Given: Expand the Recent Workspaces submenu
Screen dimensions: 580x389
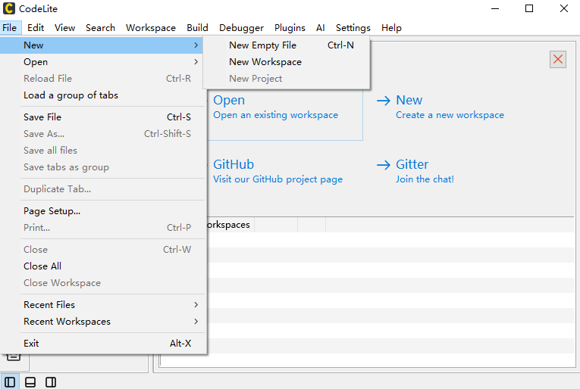Looking at the screenshot, I should tap(102, 322).
